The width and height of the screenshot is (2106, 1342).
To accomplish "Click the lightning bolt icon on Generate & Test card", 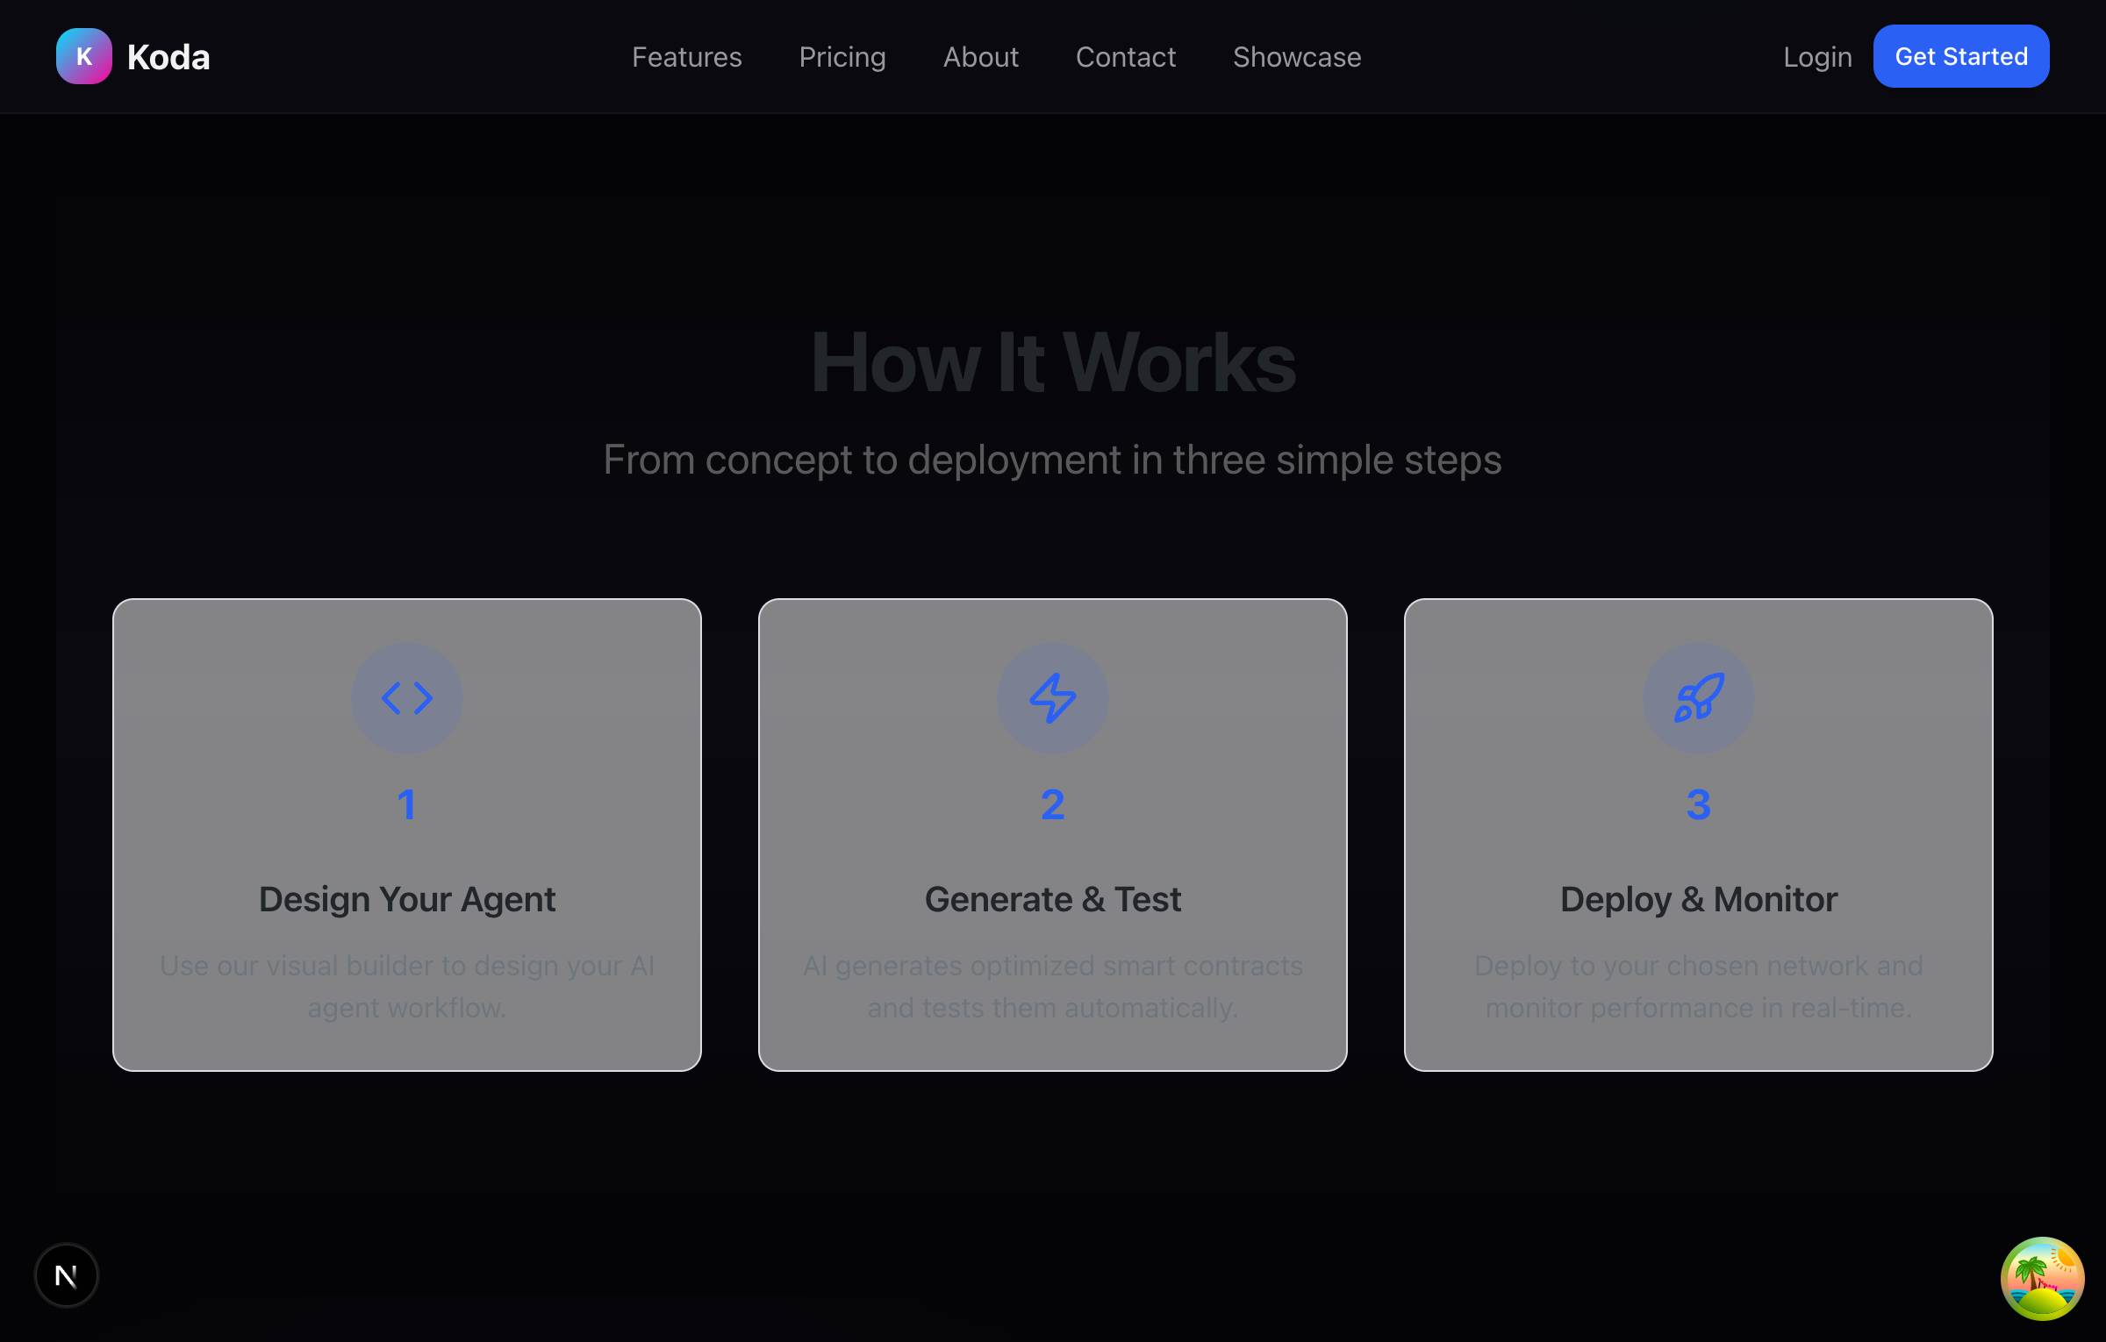I will tap(1052, 697).
